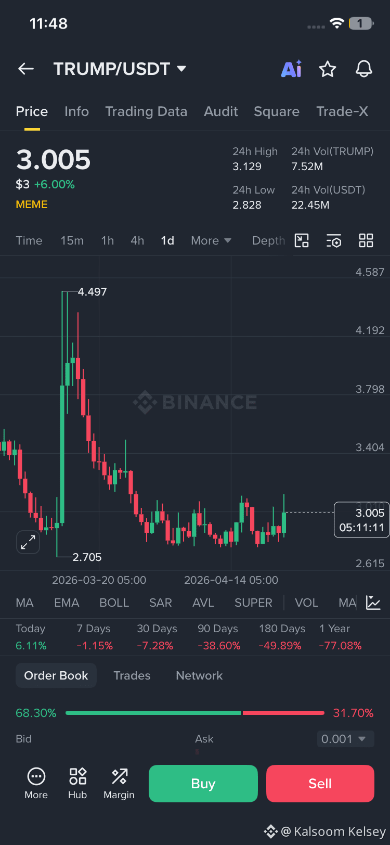390x845 pixels.
Task: Switch to the Trading Data tab
Action: (146, 111)
